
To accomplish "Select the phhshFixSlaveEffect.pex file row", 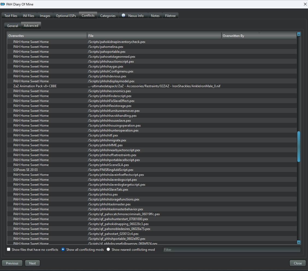I will click(x=152, y=101).
